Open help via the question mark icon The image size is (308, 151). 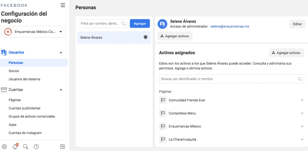(x=36, y=146)
